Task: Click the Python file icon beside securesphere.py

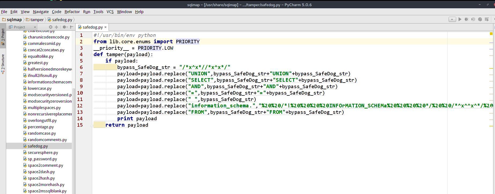Action: coord(25,153)
